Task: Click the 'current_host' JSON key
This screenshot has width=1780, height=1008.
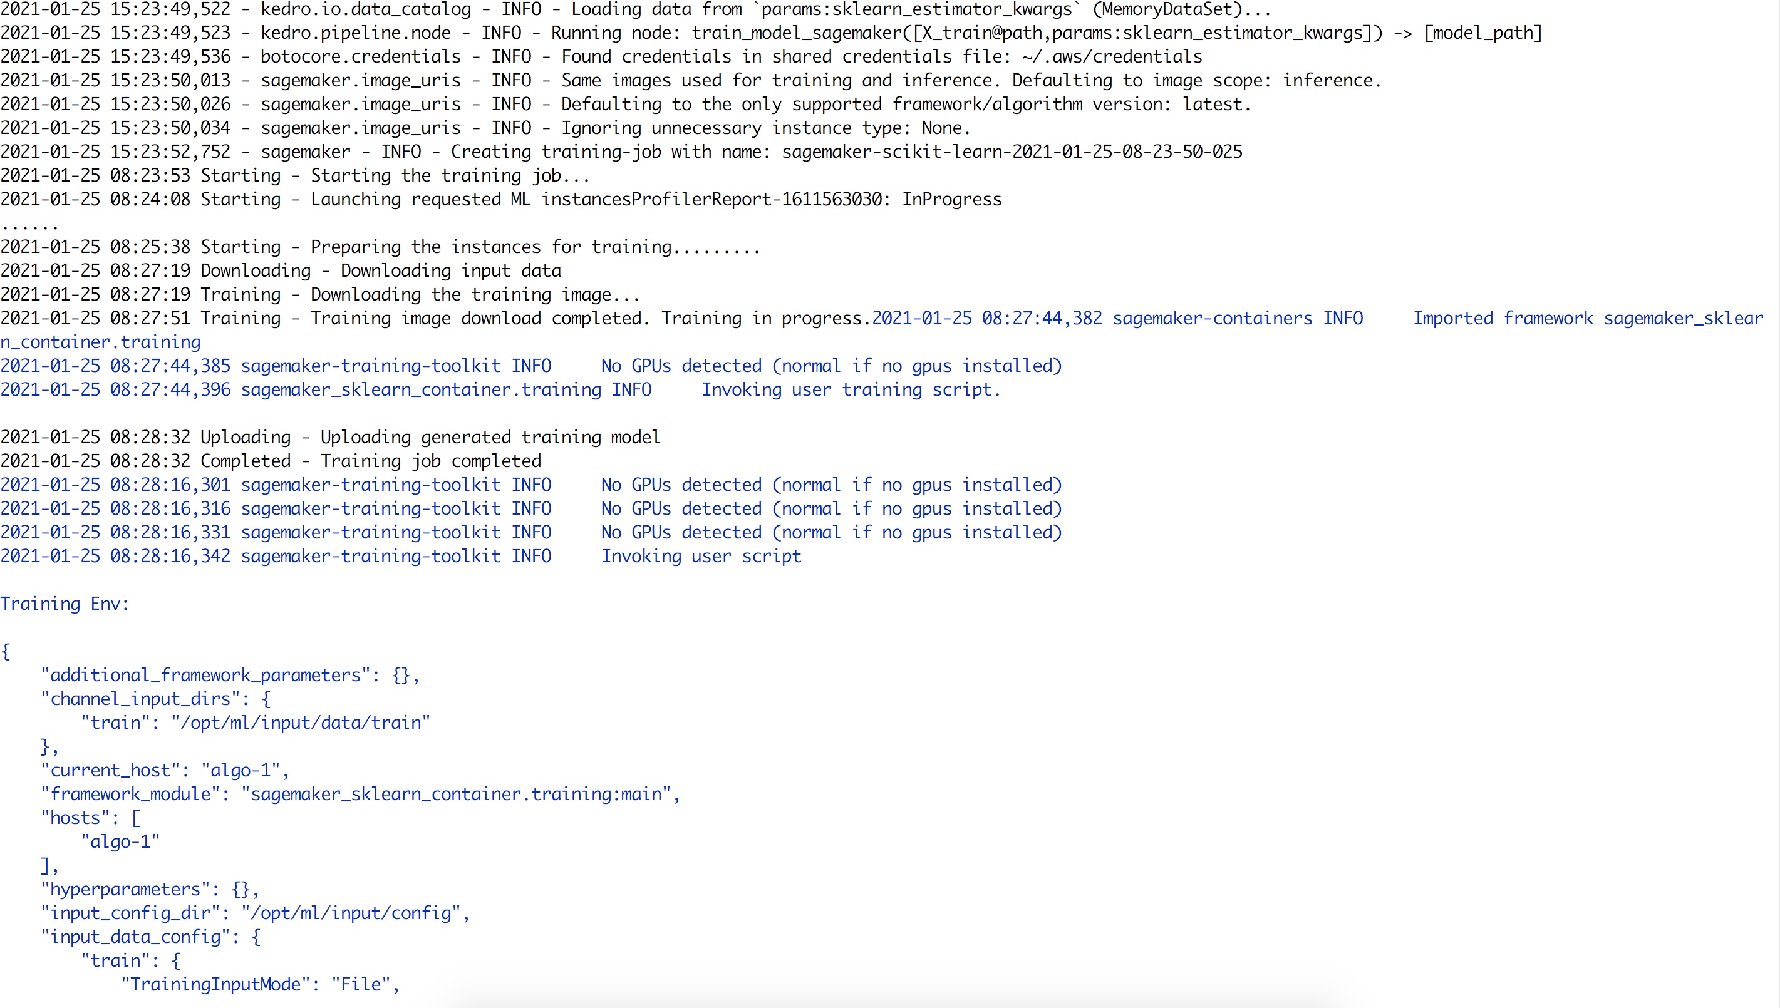Action: (110, 771)
